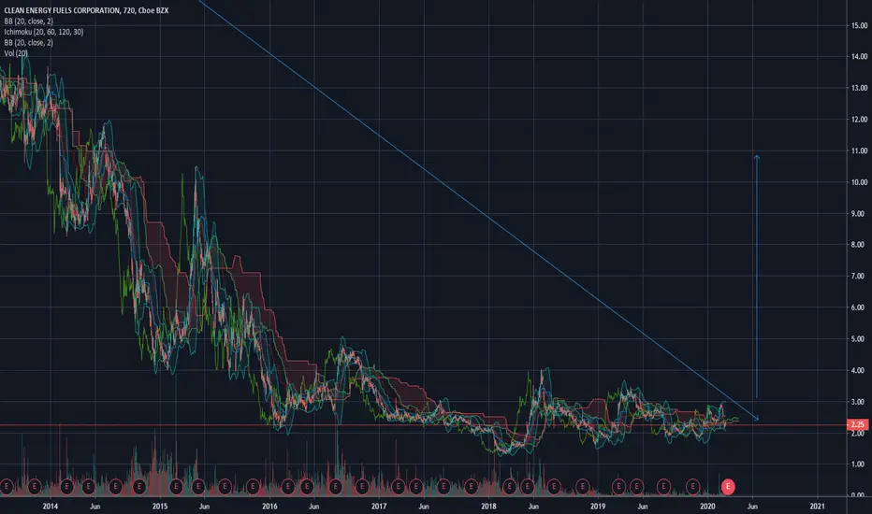Click the 2019 time axis label
The height and width of the screenshot is (514, 872).
pos(598,507)
